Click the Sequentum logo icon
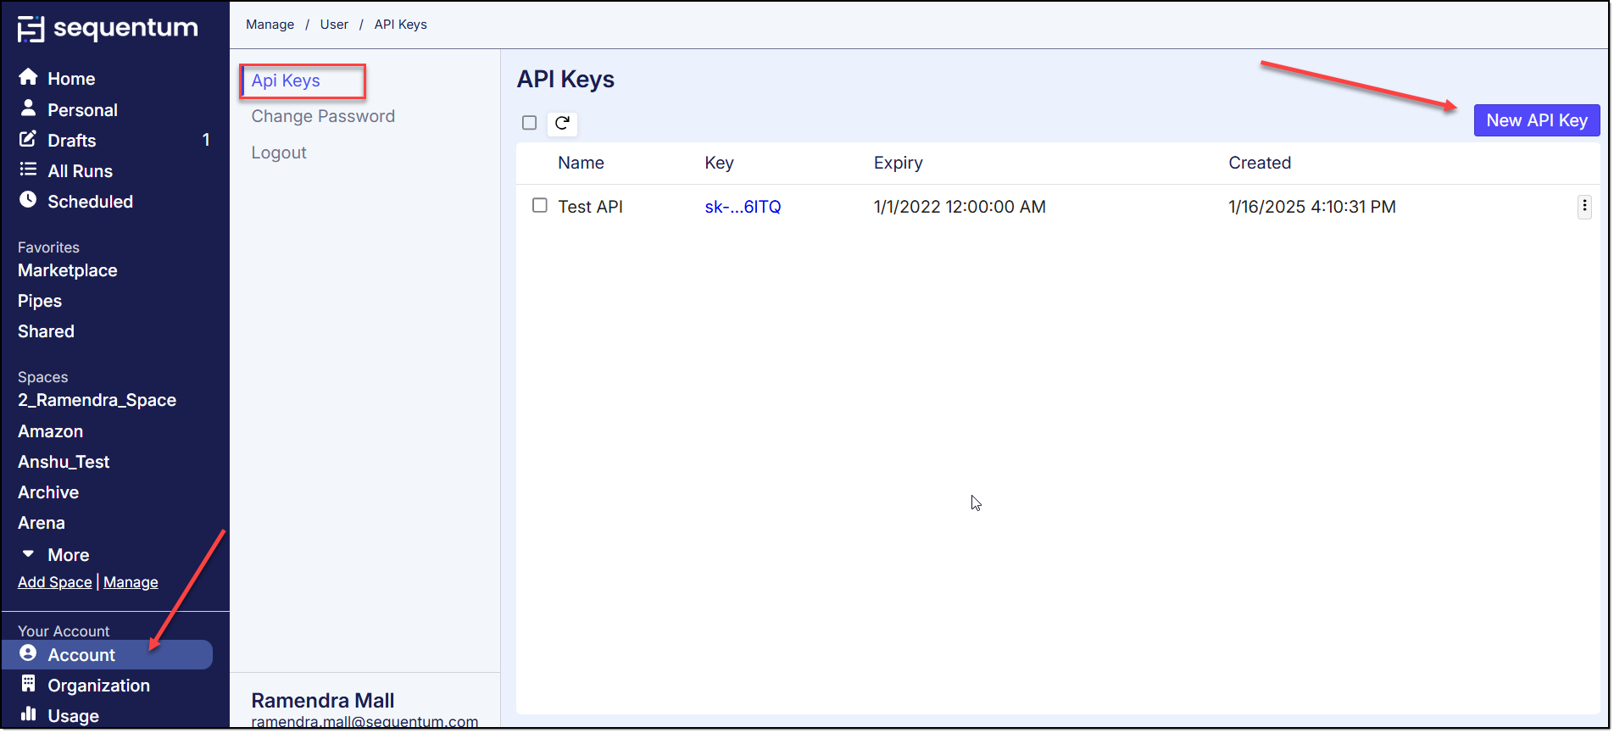This screenshot has height=733, width=1614. coord(31,29)
